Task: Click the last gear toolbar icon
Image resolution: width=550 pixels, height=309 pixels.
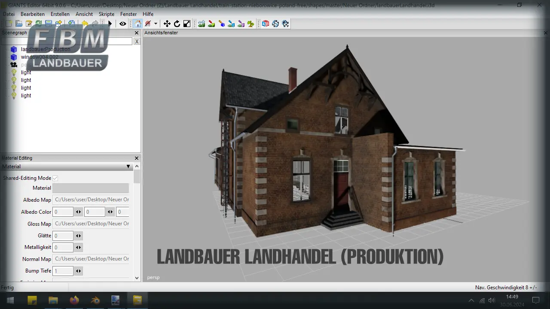Action: tap(285, 24)
